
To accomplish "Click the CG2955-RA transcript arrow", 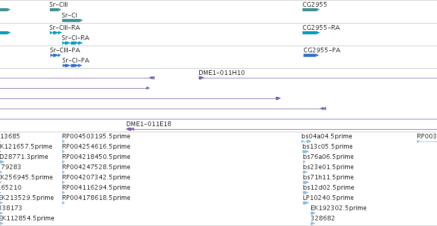I will tap(311, 33).
